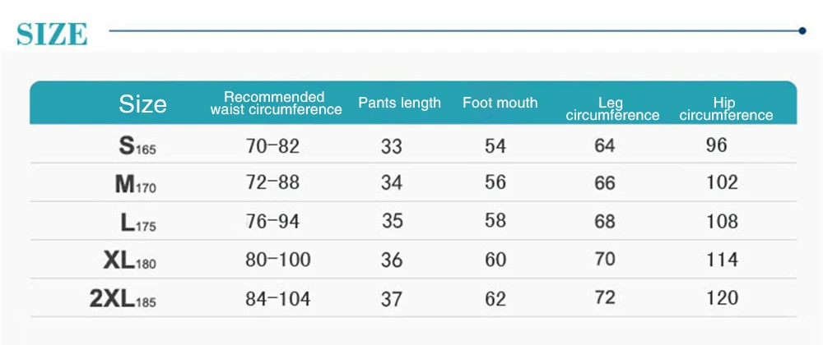Viewport: 823px width, 345px height.
Task: Click the 70-82 waist value
Action: 273,146
